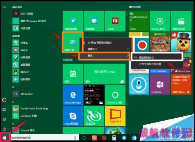Launch Win10 guide app from recently added
This screenshot has width=195, height=142.
click(23, 14)
